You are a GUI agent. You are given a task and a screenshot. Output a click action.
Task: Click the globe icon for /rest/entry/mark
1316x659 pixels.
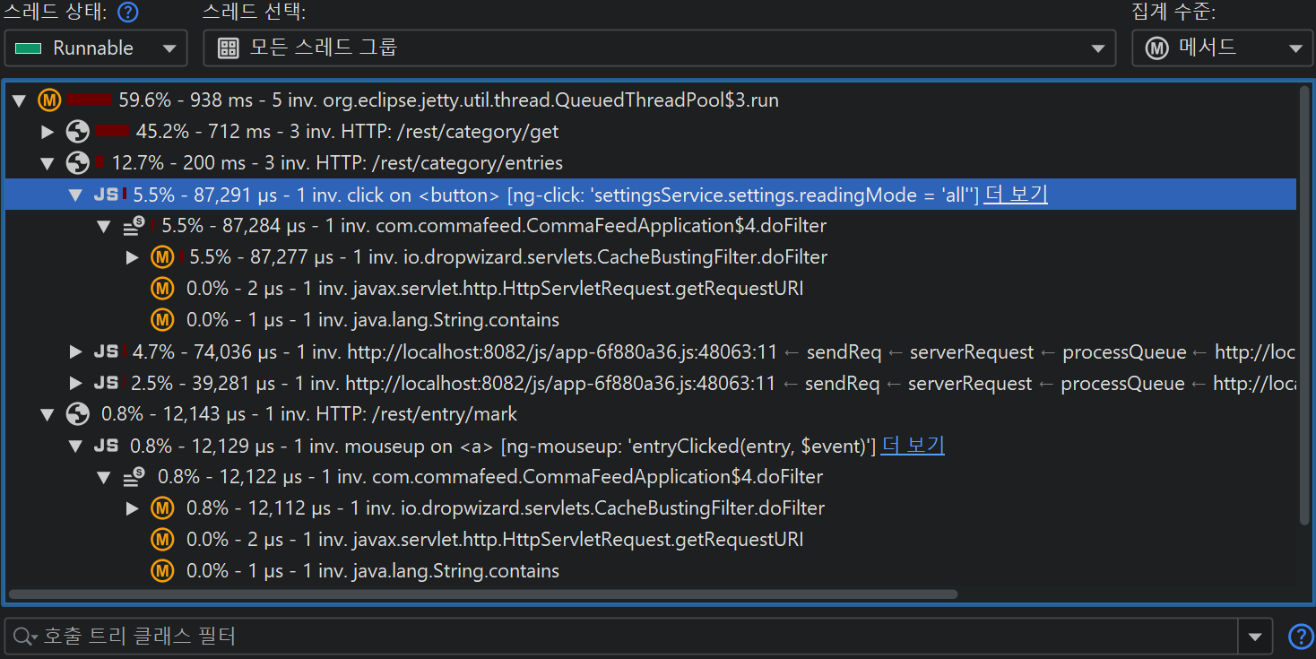pyautogui.click(x=78, y=414)
